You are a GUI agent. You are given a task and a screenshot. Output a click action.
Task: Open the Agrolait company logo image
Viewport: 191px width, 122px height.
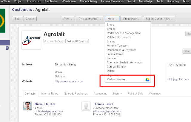pyautogui.click(x=31, y=40)
